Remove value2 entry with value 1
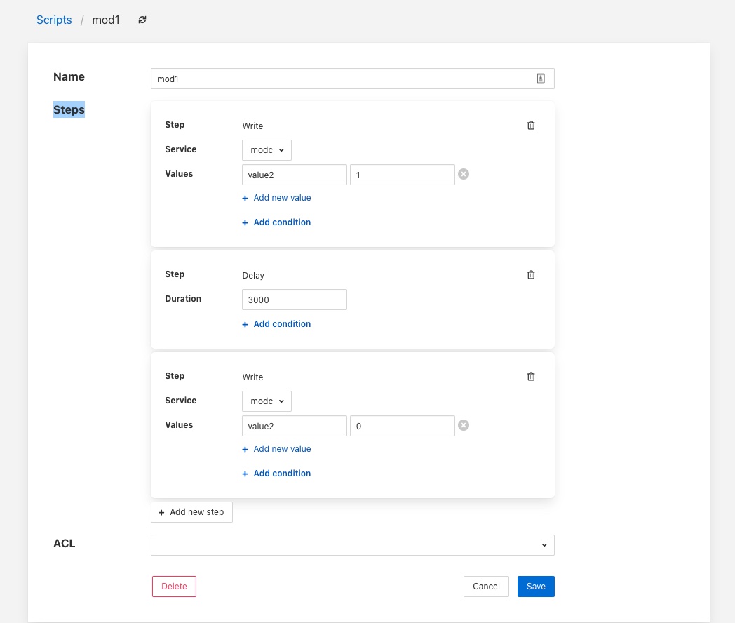The width and height of the screenshot is (735, 623). click(464, 175)
